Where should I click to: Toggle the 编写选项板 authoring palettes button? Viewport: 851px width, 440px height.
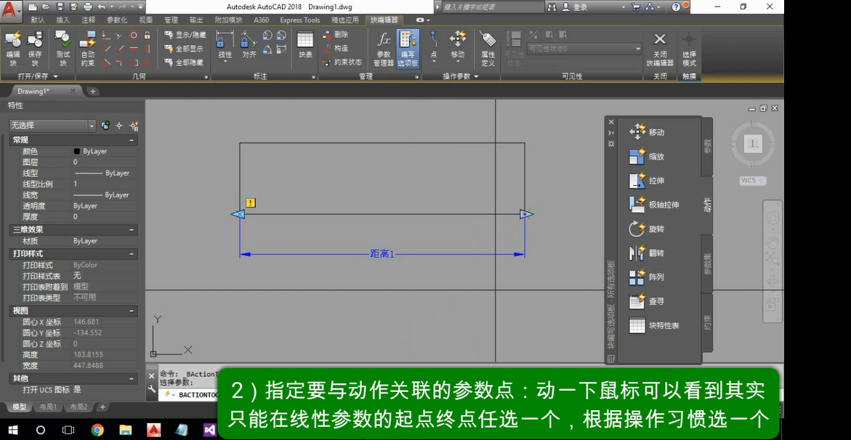click(x=408, y=49)
